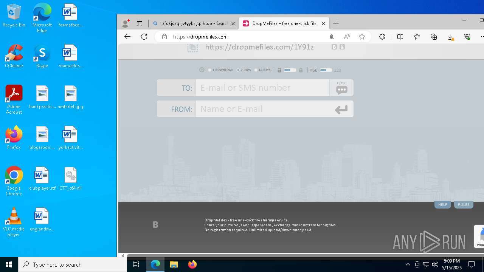Open Read Aloud in address bar
The height and width of the screenshot is (272, 484).
click(x=347, y=37)
